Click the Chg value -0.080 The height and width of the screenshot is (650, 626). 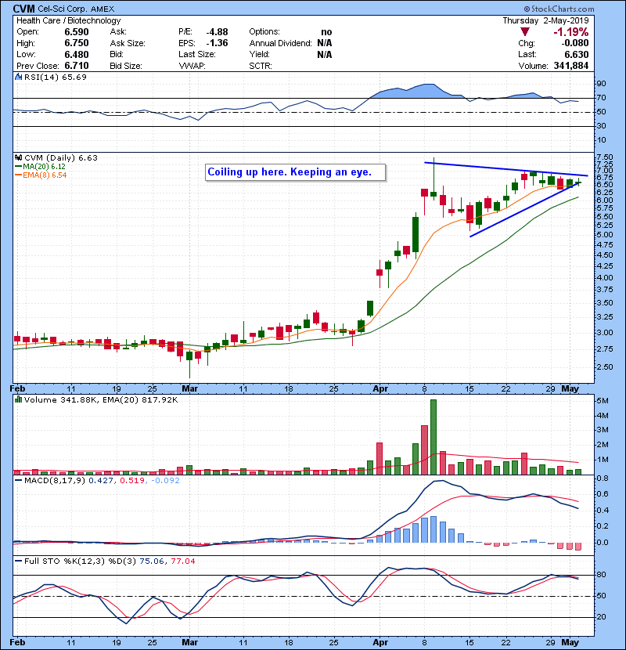pos(574,43)
